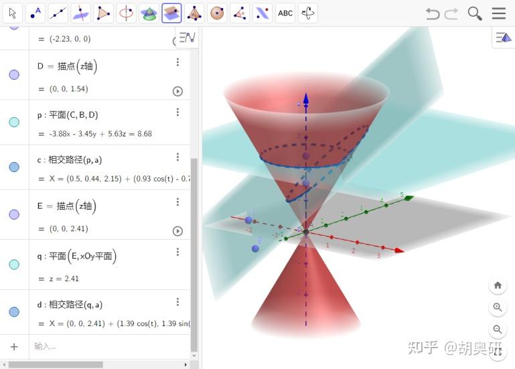The image size is (515, 369).
Task: Open more options for path d
Action: [177, 301]
